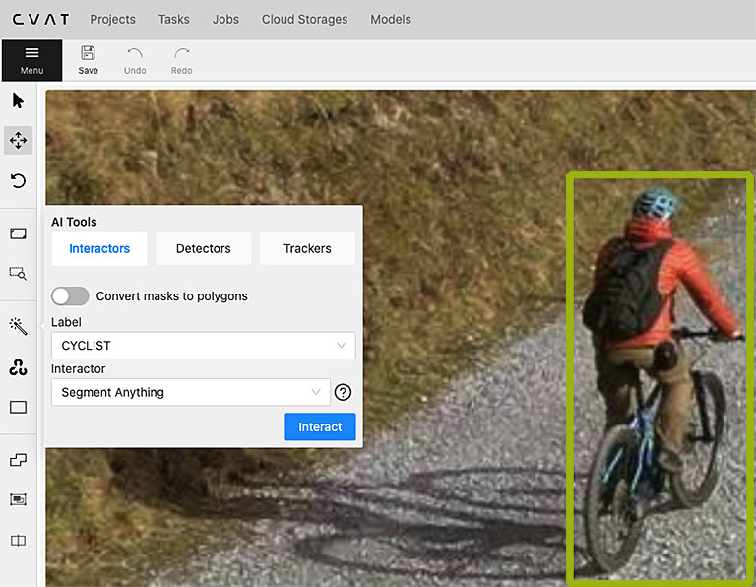
Task: Expand the Label dropdown showing CYCLIST
Action: (x=203, y=346)
